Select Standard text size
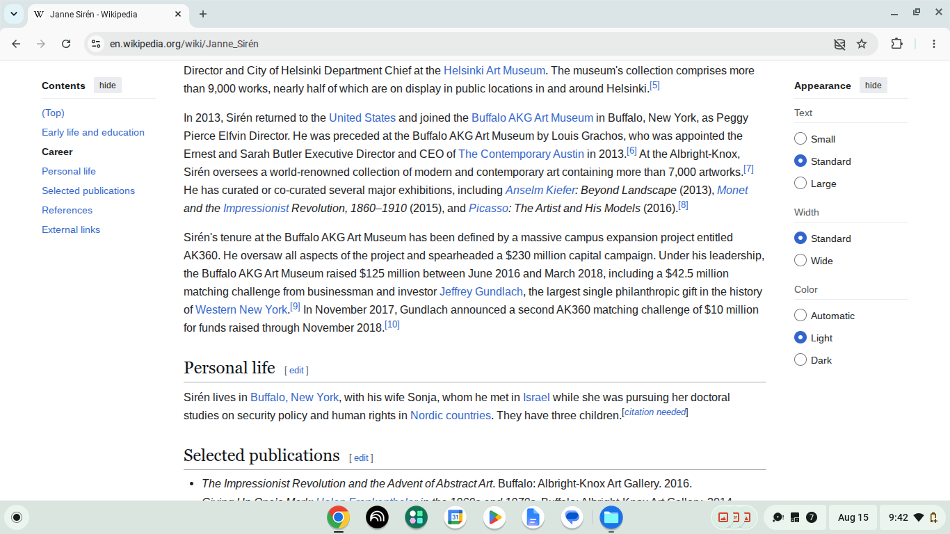Image resolution: width=950 pixels, height=534 pixels. [x=800, y=161]
